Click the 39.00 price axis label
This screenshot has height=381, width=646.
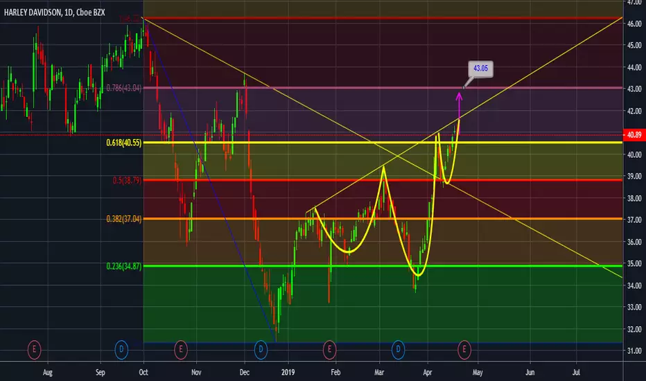634,176
